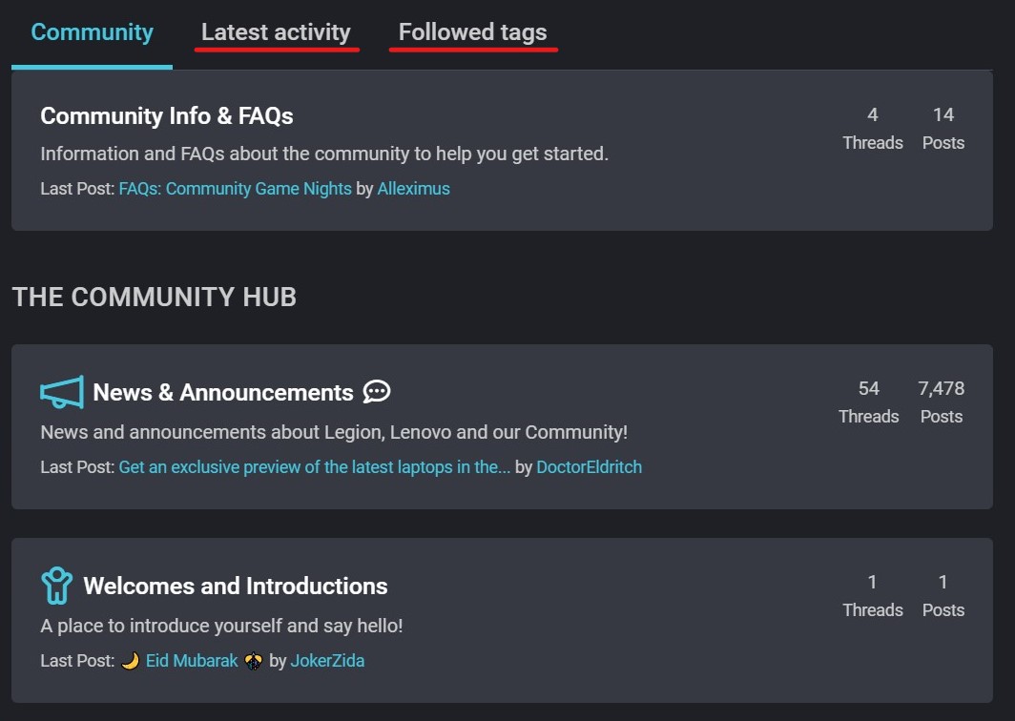1015x721 pixels.
Task: Open the Eid Mubarak thread
Action: click(x=192, y=660)
